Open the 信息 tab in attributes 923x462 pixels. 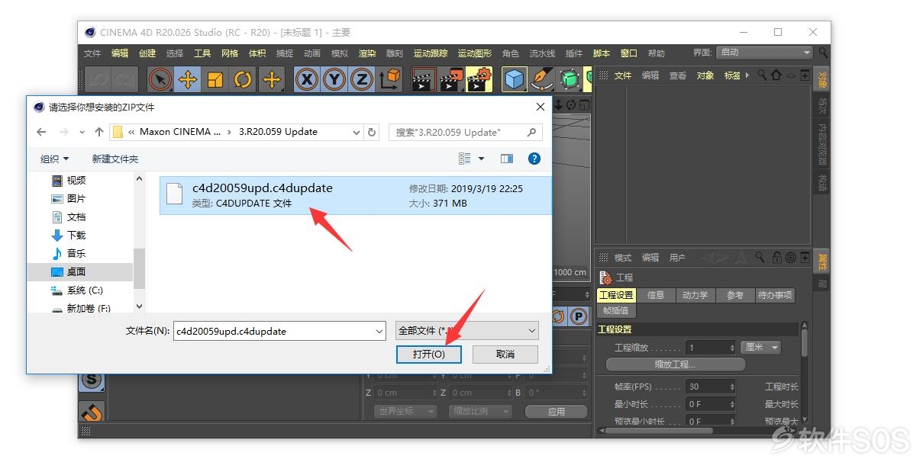click(656, 295)
